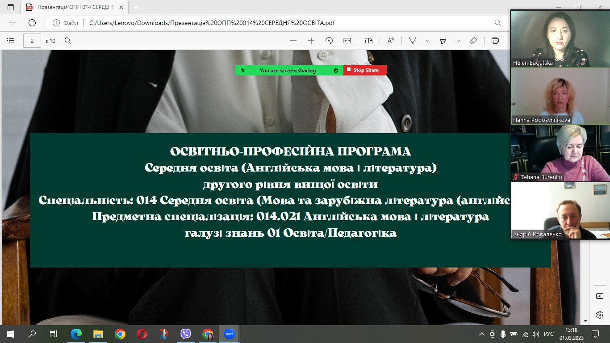Start Read aloud in PDF toolbar
Screen dimensions: 610x343
[x=391, y=41]
